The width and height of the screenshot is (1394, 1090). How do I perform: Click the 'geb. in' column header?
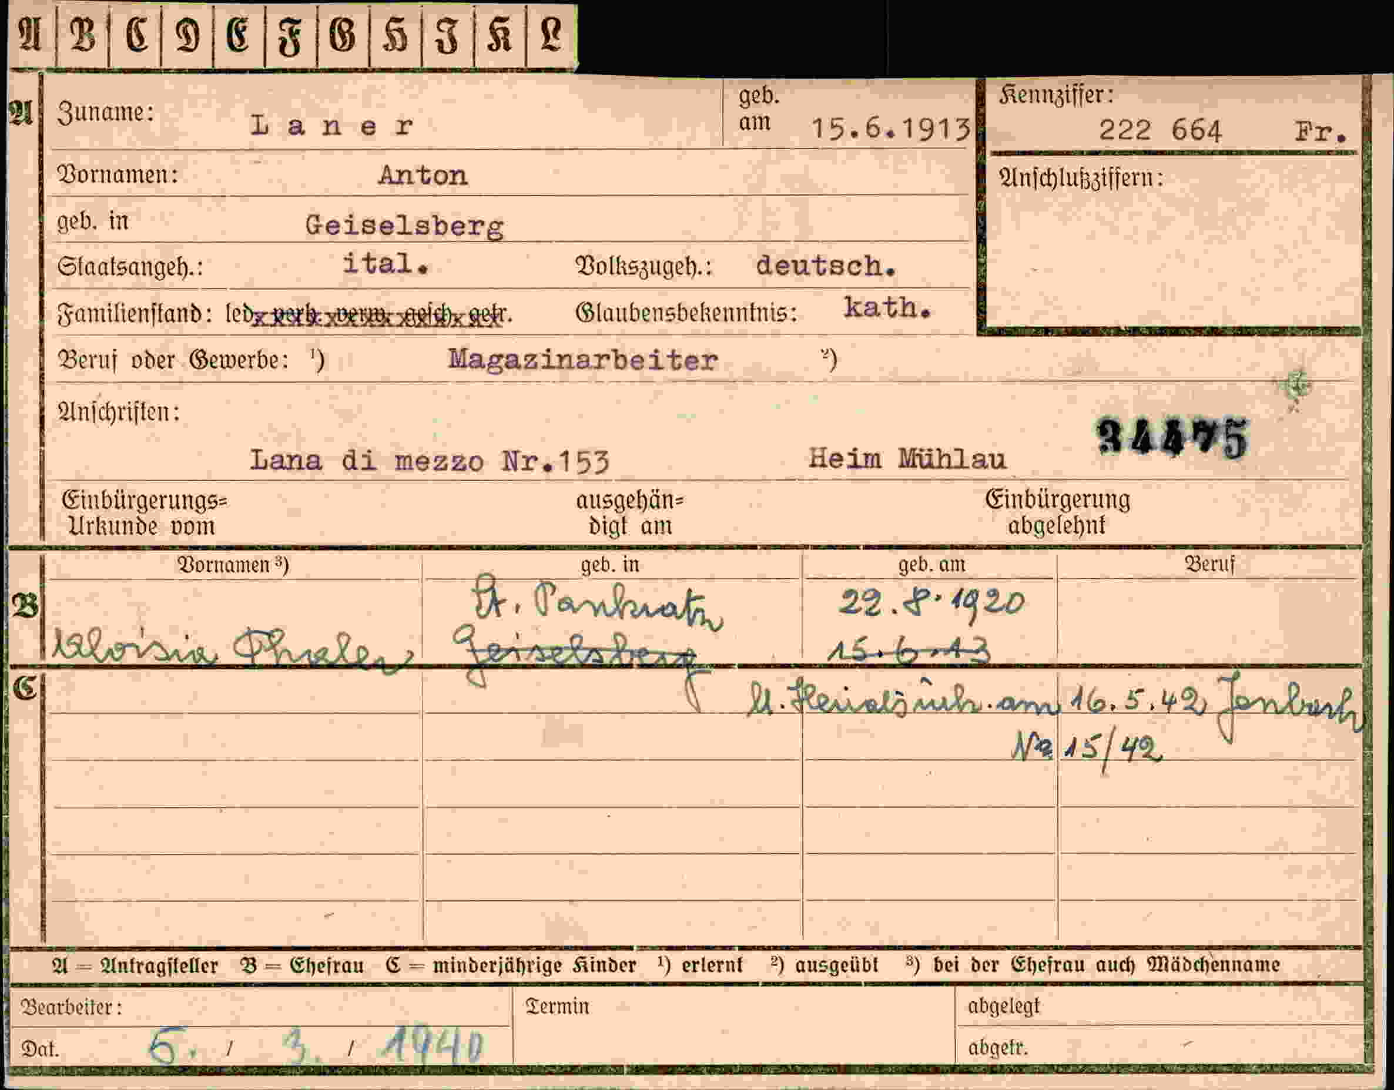point(610,565)
